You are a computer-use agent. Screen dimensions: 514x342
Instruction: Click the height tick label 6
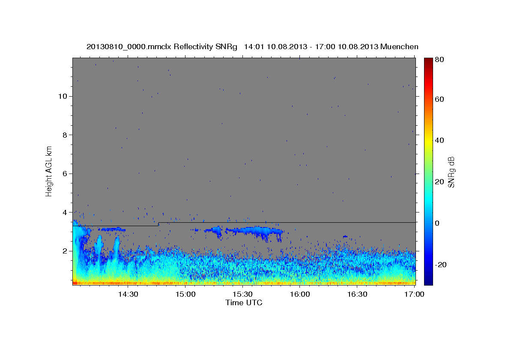click(64, 174)
